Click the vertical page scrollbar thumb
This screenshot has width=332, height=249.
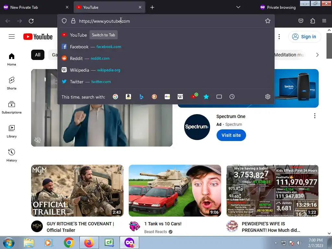coord(329,46)
